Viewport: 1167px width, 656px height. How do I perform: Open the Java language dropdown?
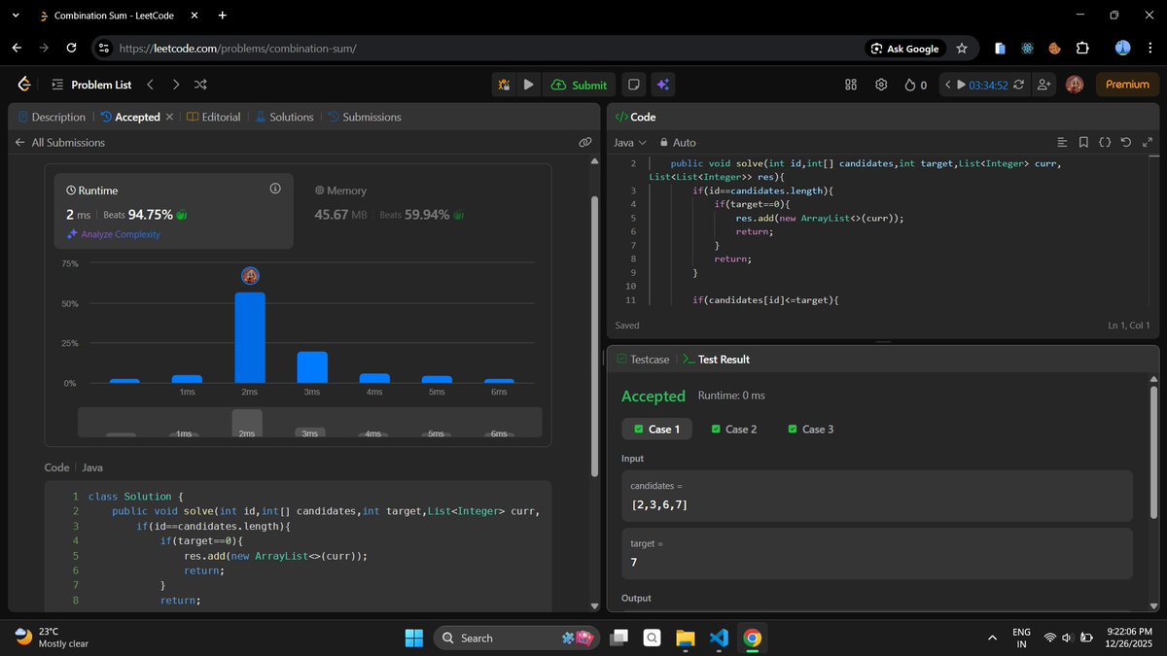[x=629, y=142]
